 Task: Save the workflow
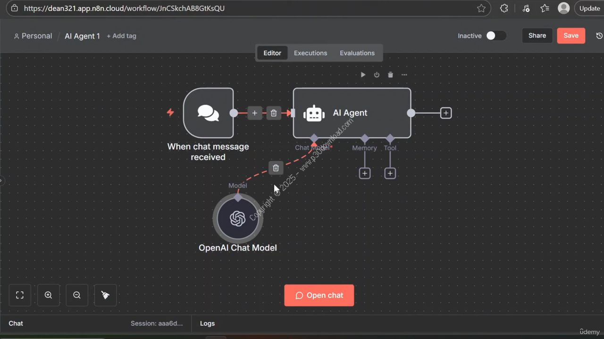click(x=570, y=36)
